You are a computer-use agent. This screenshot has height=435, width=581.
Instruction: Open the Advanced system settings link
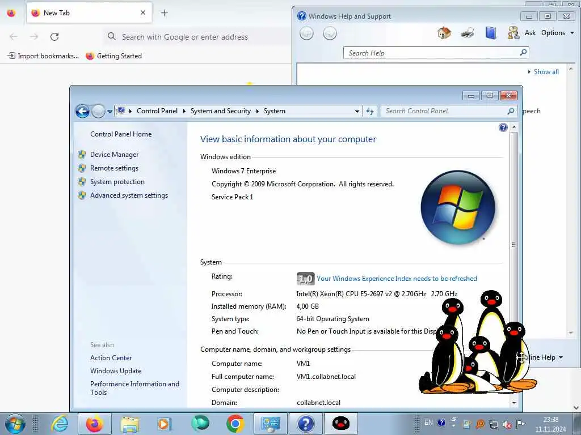coord(129,195)
